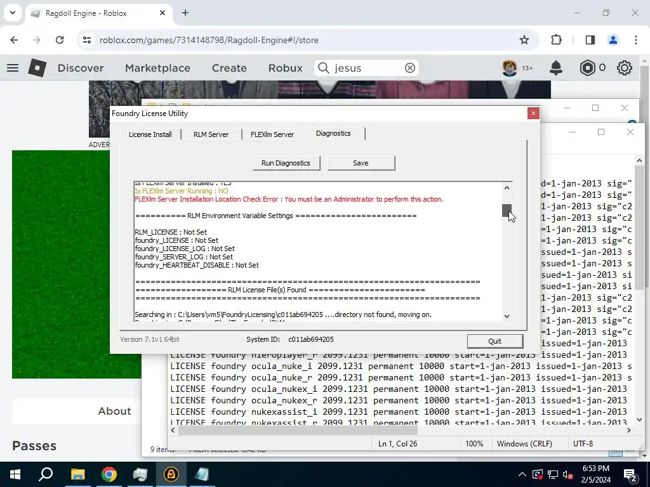The image size is (650, 487).
Task: Open the RLM Server tab
Action: tap(211, 134)
